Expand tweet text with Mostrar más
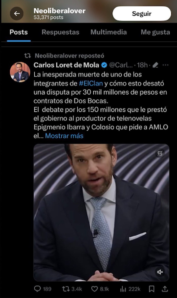This screenshot has height=298, width=177. tap(64, 136)
